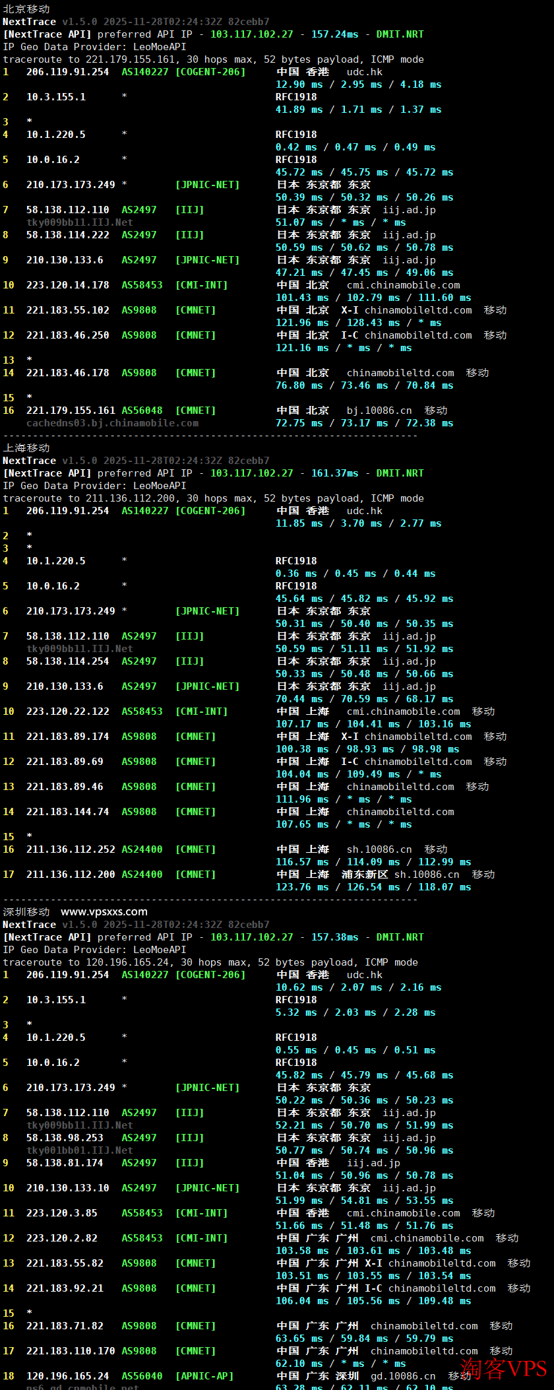Image resolution: width=554 pixels, height=1390 pixels.
Task: Click hop IP address 223.120.2.82
Action: click(x=61, y=1238)
